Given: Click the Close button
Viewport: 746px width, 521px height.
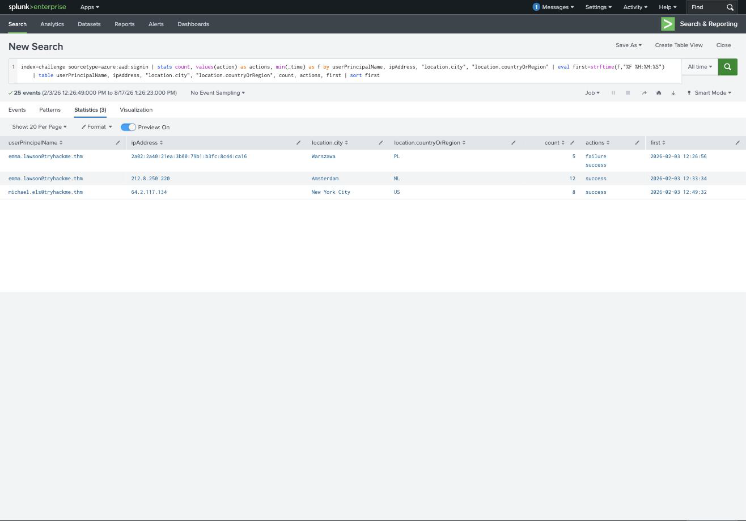Looking at the screenshot, I should 723,45.
